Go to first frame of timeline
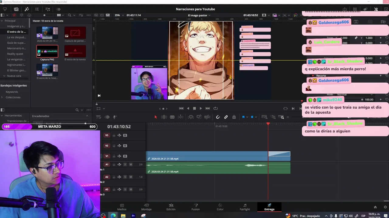The height and width of the screenshot is (218, 389). tap(181, 108)
